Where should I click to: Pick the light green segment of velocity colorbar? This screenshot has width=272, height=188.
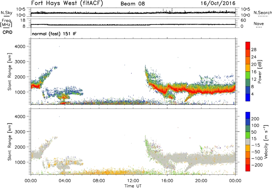pyautogui.click(x=248, y=135)
